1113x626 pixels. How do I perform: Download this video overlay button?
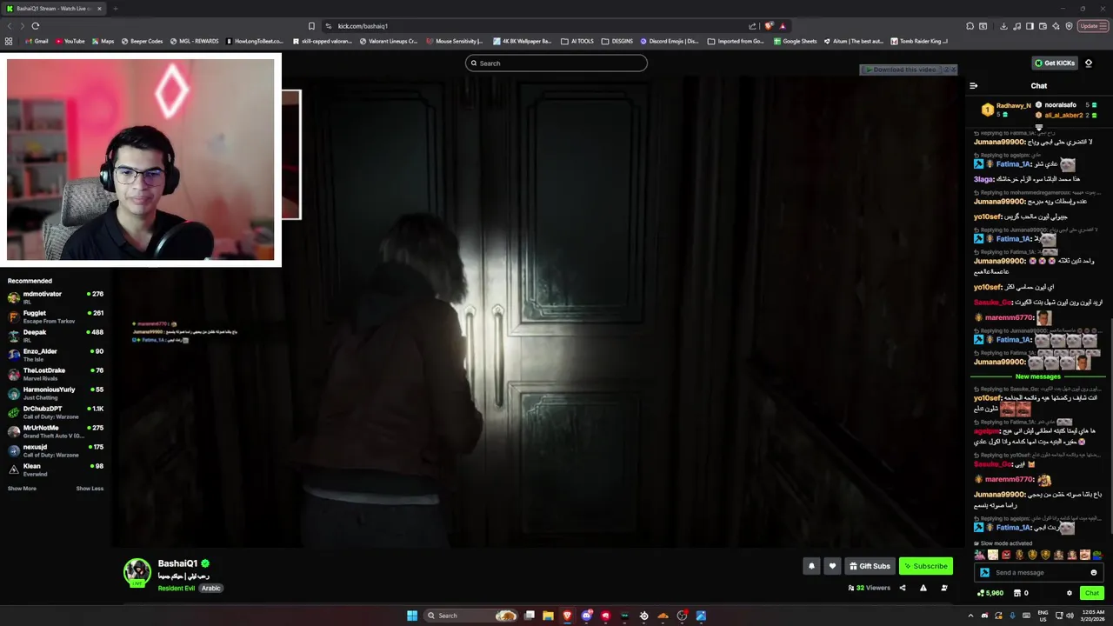pyautogui.click(x=901, y=70)
